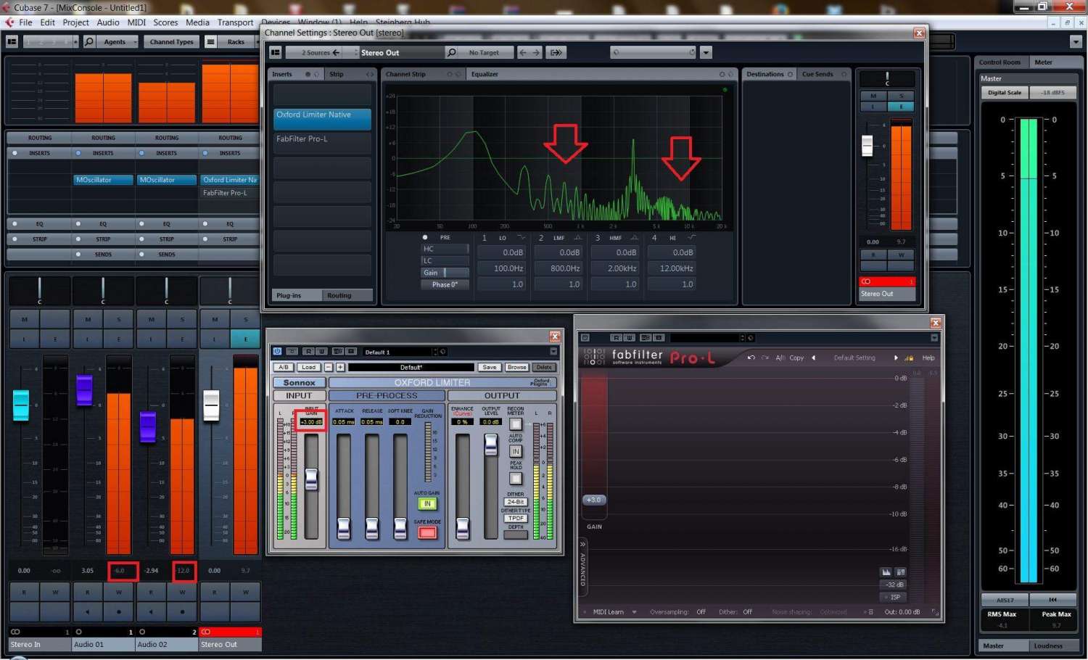Click the MixConsole channel selector panel icon
Image resolution: width=1088 pixels, height=660 pixels.
tap(12, 41)
